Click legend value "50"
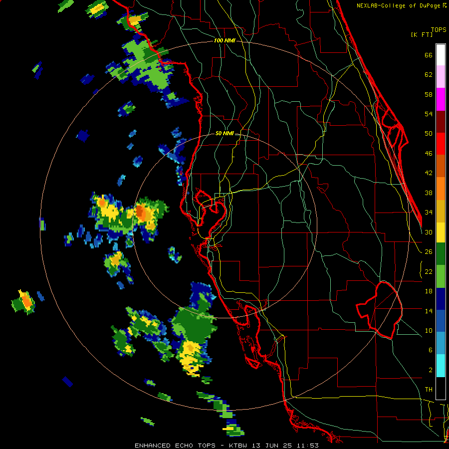The image size is (449, 449). point(429,134)
